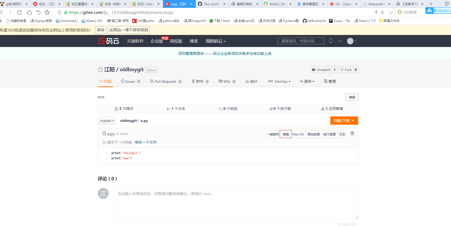
Task: Click the 修改一个文件 commit link
Action: pos(146,142)
